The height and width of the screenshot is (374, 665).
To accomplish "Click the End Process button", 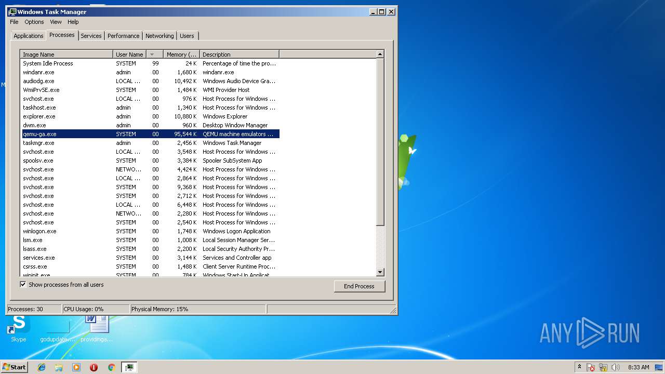I will click(359, 286).
